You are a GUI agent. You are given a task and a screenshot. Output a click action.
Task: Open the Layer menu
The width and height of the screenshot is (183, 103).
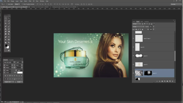click(x=17, y=1)
